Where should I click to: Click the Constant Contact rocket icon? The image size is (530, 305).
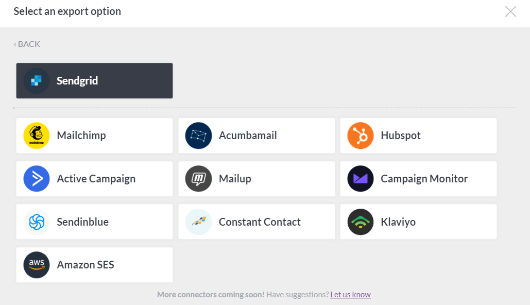pyautogui.click(x=198, y=222)
